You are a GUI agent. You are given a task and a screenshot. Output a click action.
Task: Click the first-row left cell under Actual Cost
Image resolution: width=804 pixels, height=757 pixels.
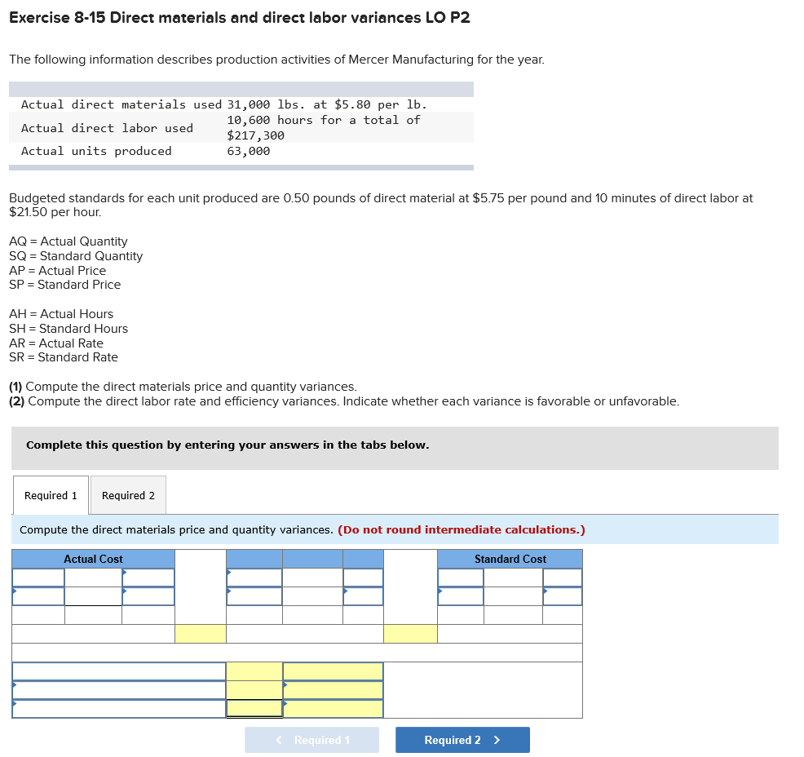coord(38,578)
